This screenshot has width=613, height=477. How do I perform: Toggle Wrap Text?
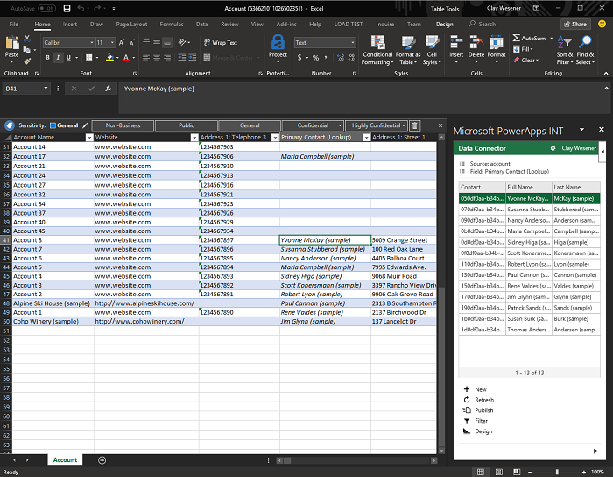220,42
